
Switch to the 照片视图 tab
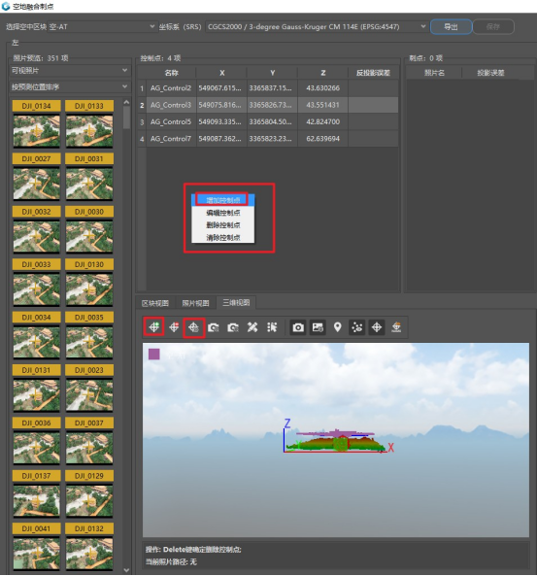pos(196,303)
